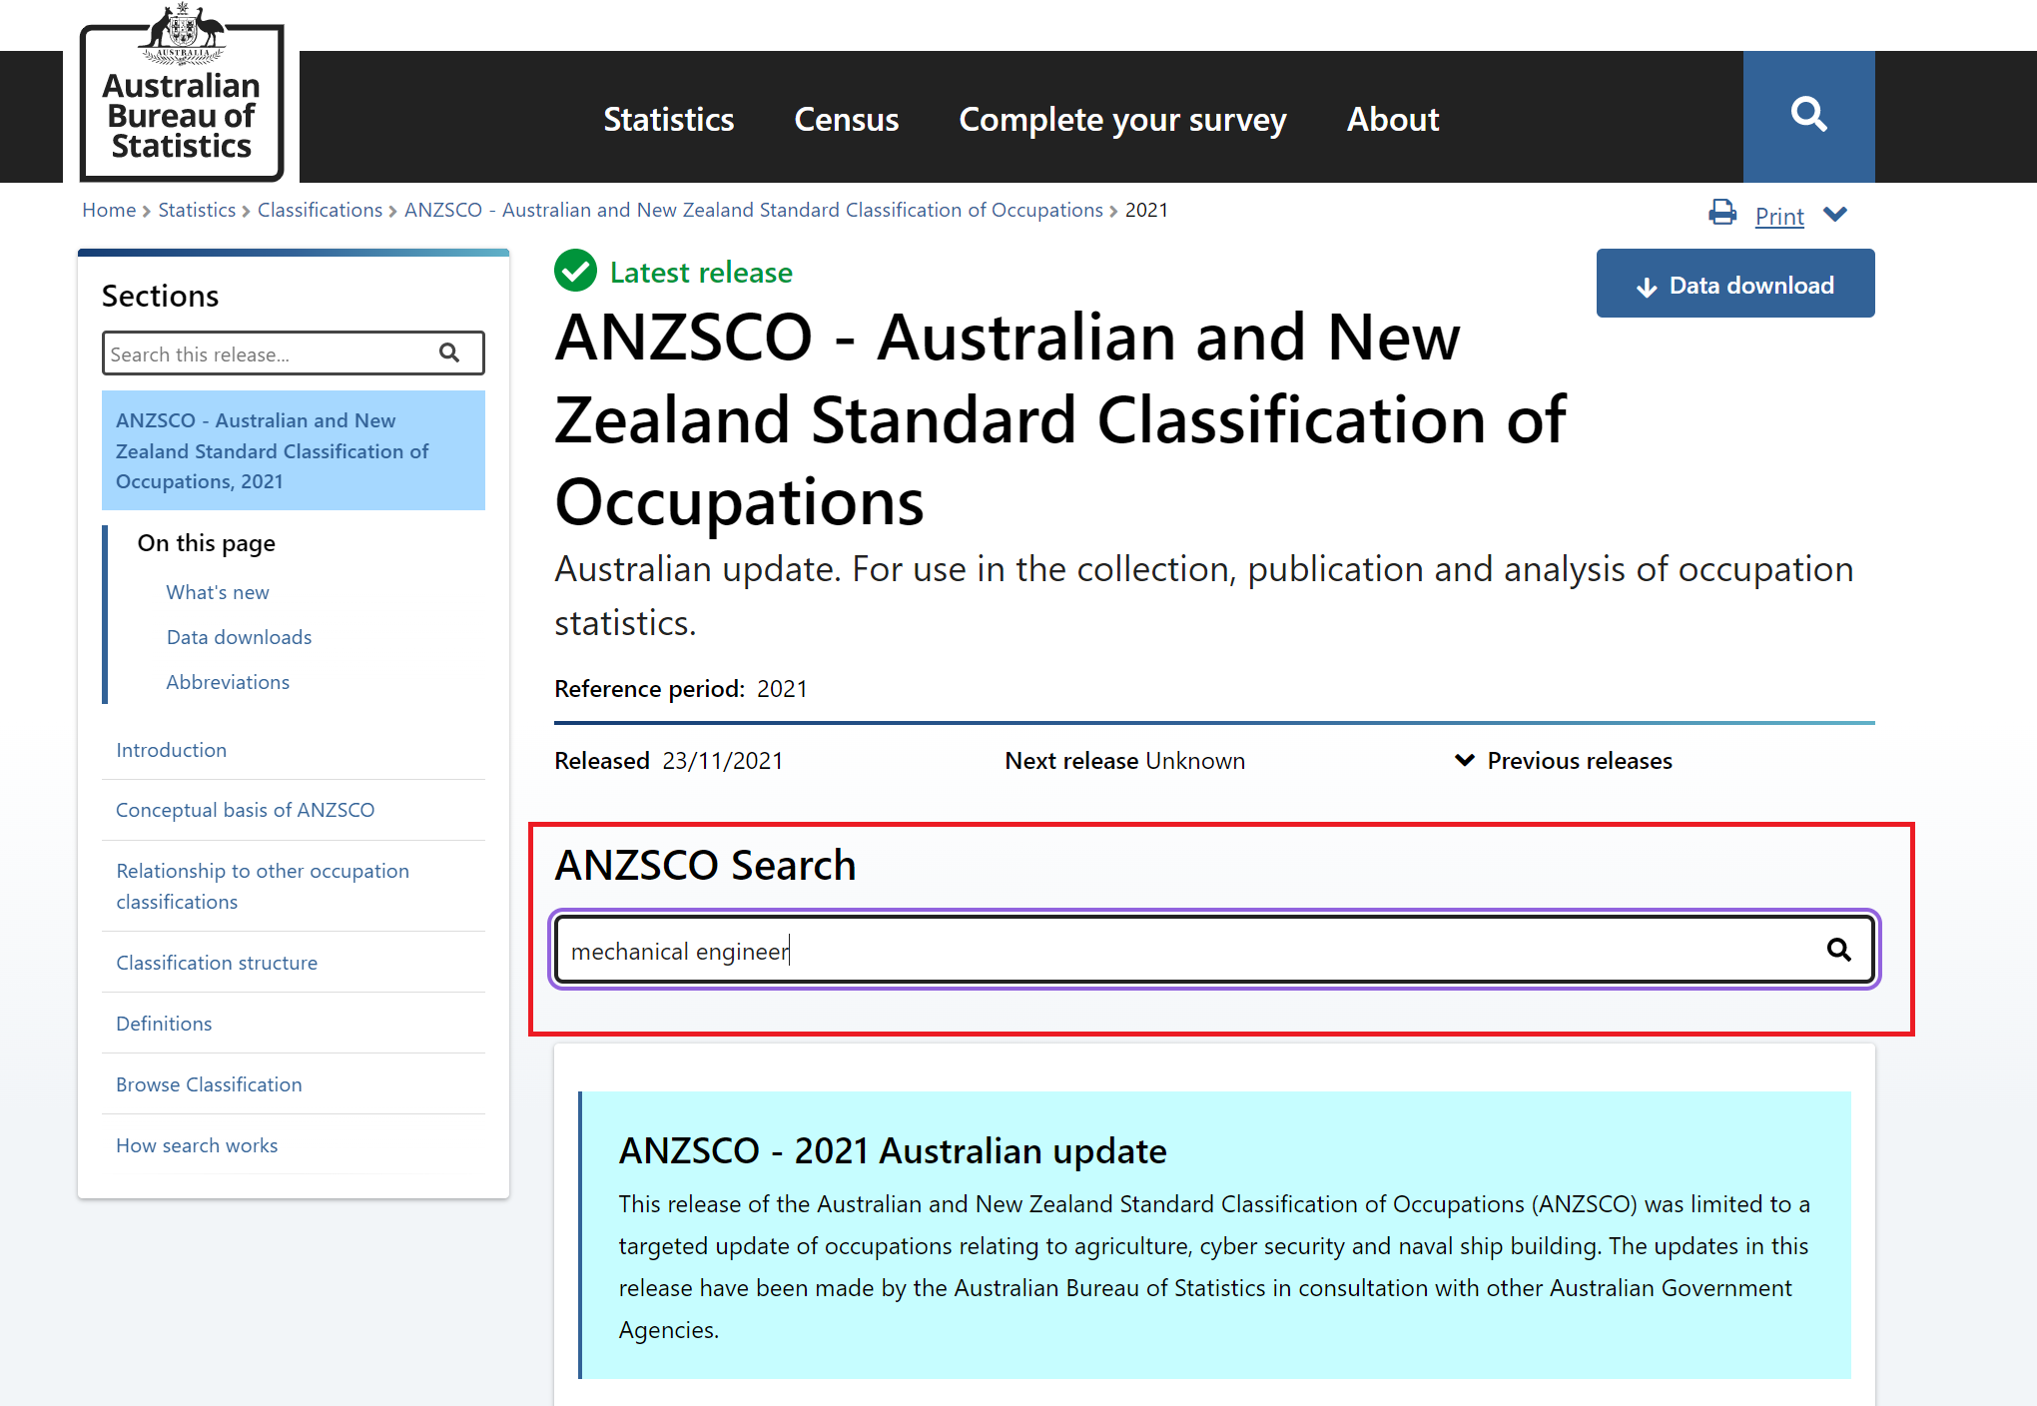Click the printer icon

[x=1722, y=213]
